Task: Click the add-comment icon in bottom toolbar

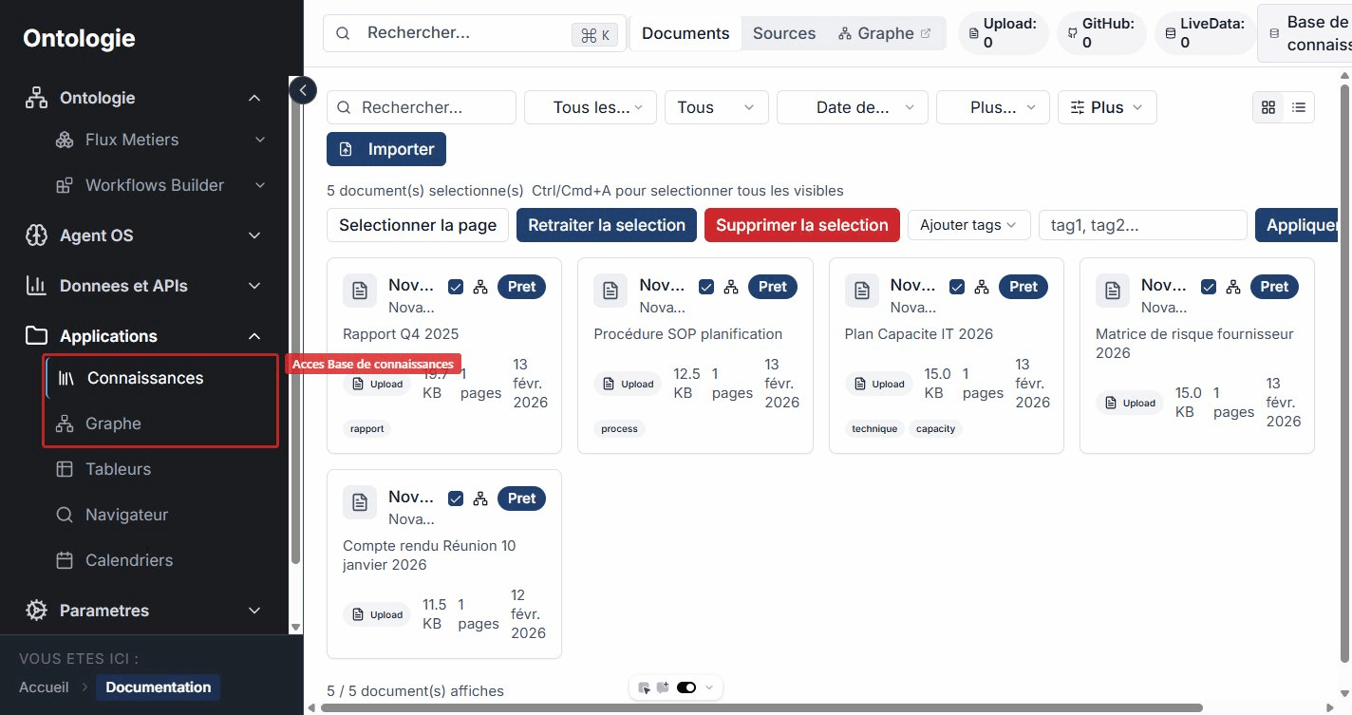Action: point(663,686)
